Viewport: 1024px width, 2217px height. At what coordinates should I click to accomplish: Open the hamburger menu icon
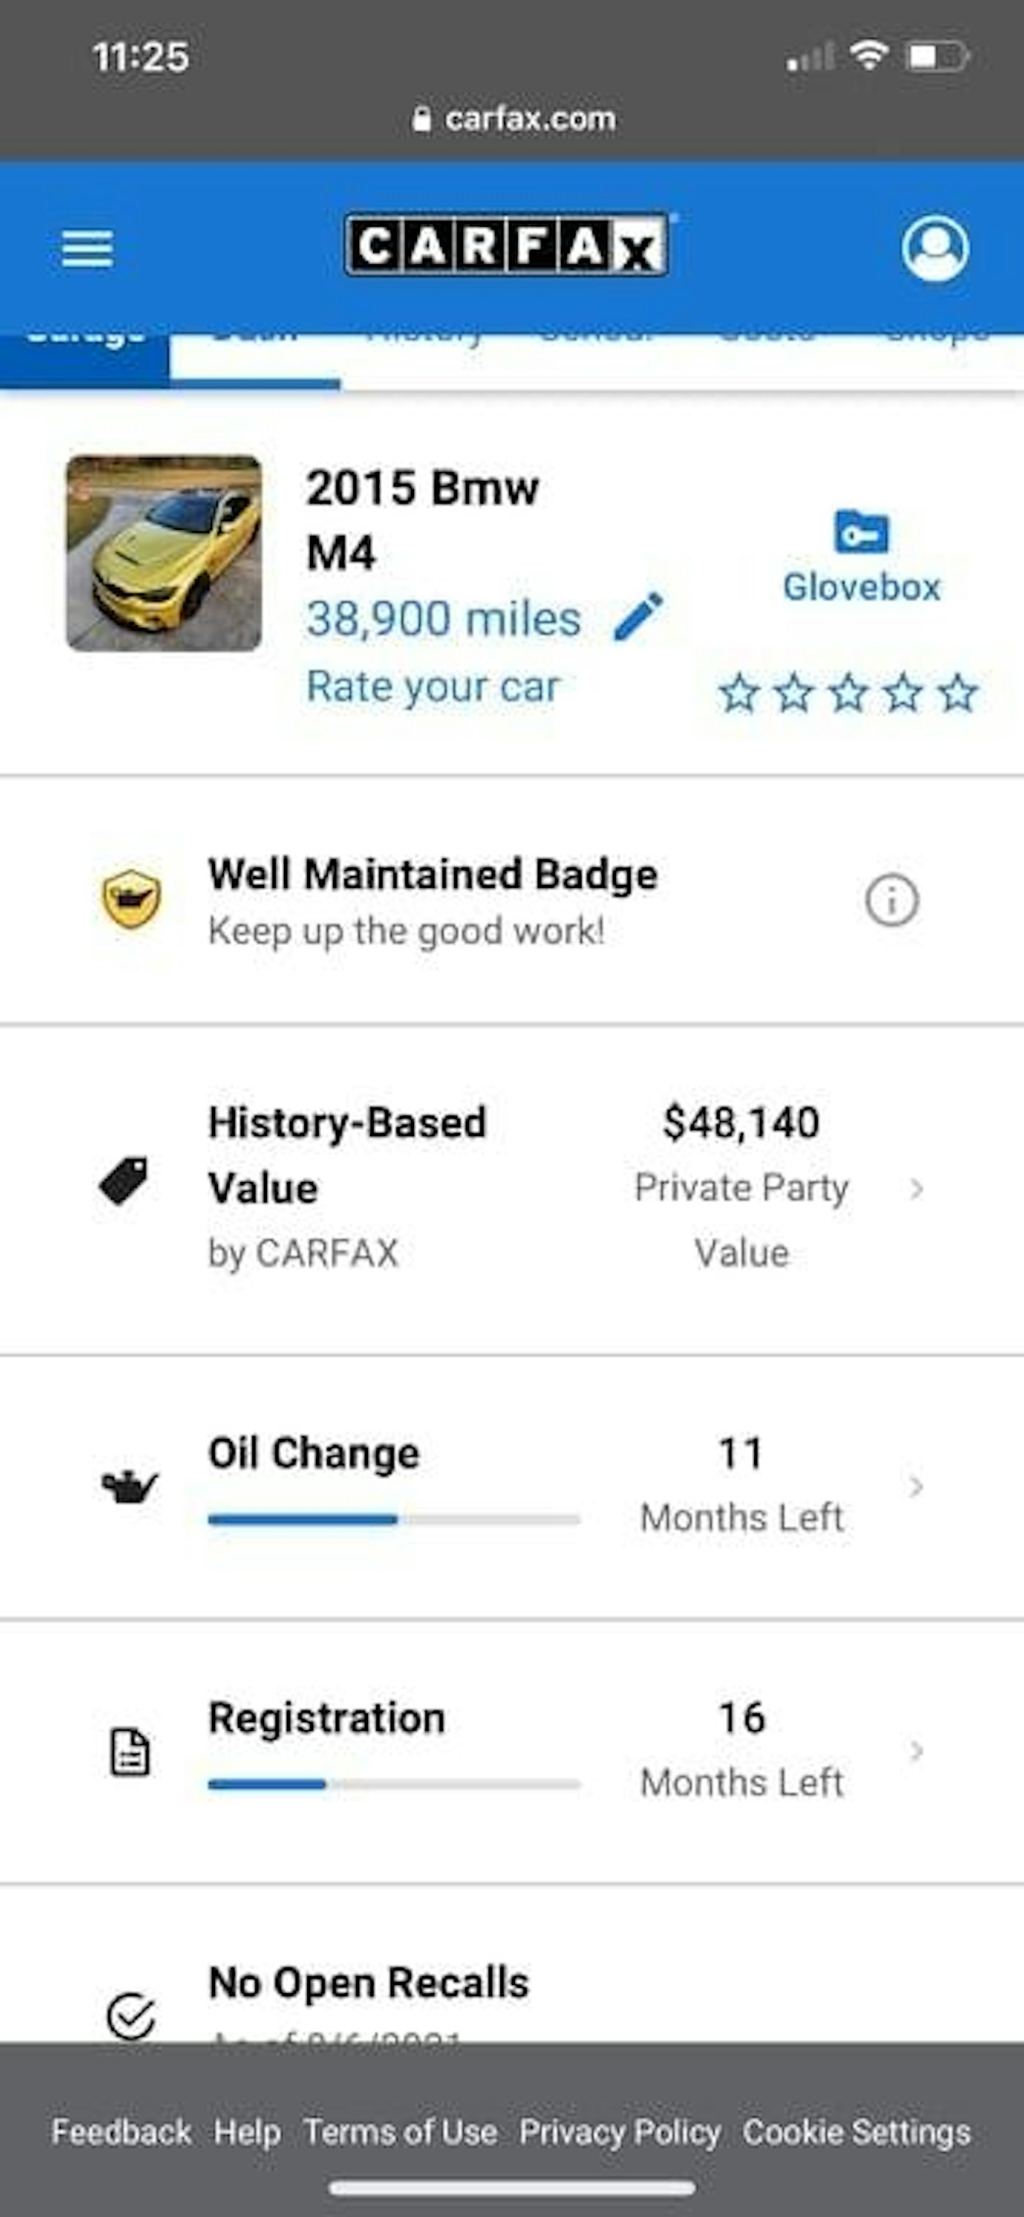[x=87, y=249]
